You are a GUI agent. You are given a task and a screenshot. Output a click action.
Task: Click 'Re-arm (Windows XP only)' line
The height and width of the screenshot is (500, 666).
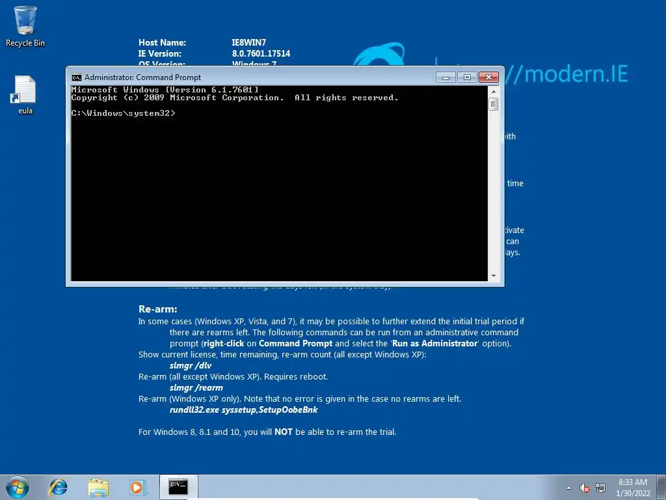300,399
